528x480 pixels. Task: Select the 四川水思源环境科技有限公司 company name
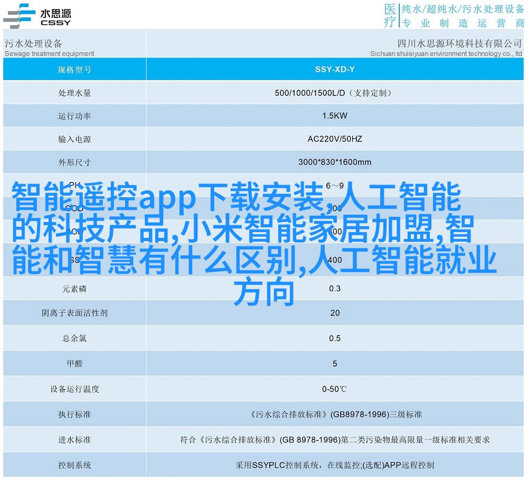[x=460, y=43]
